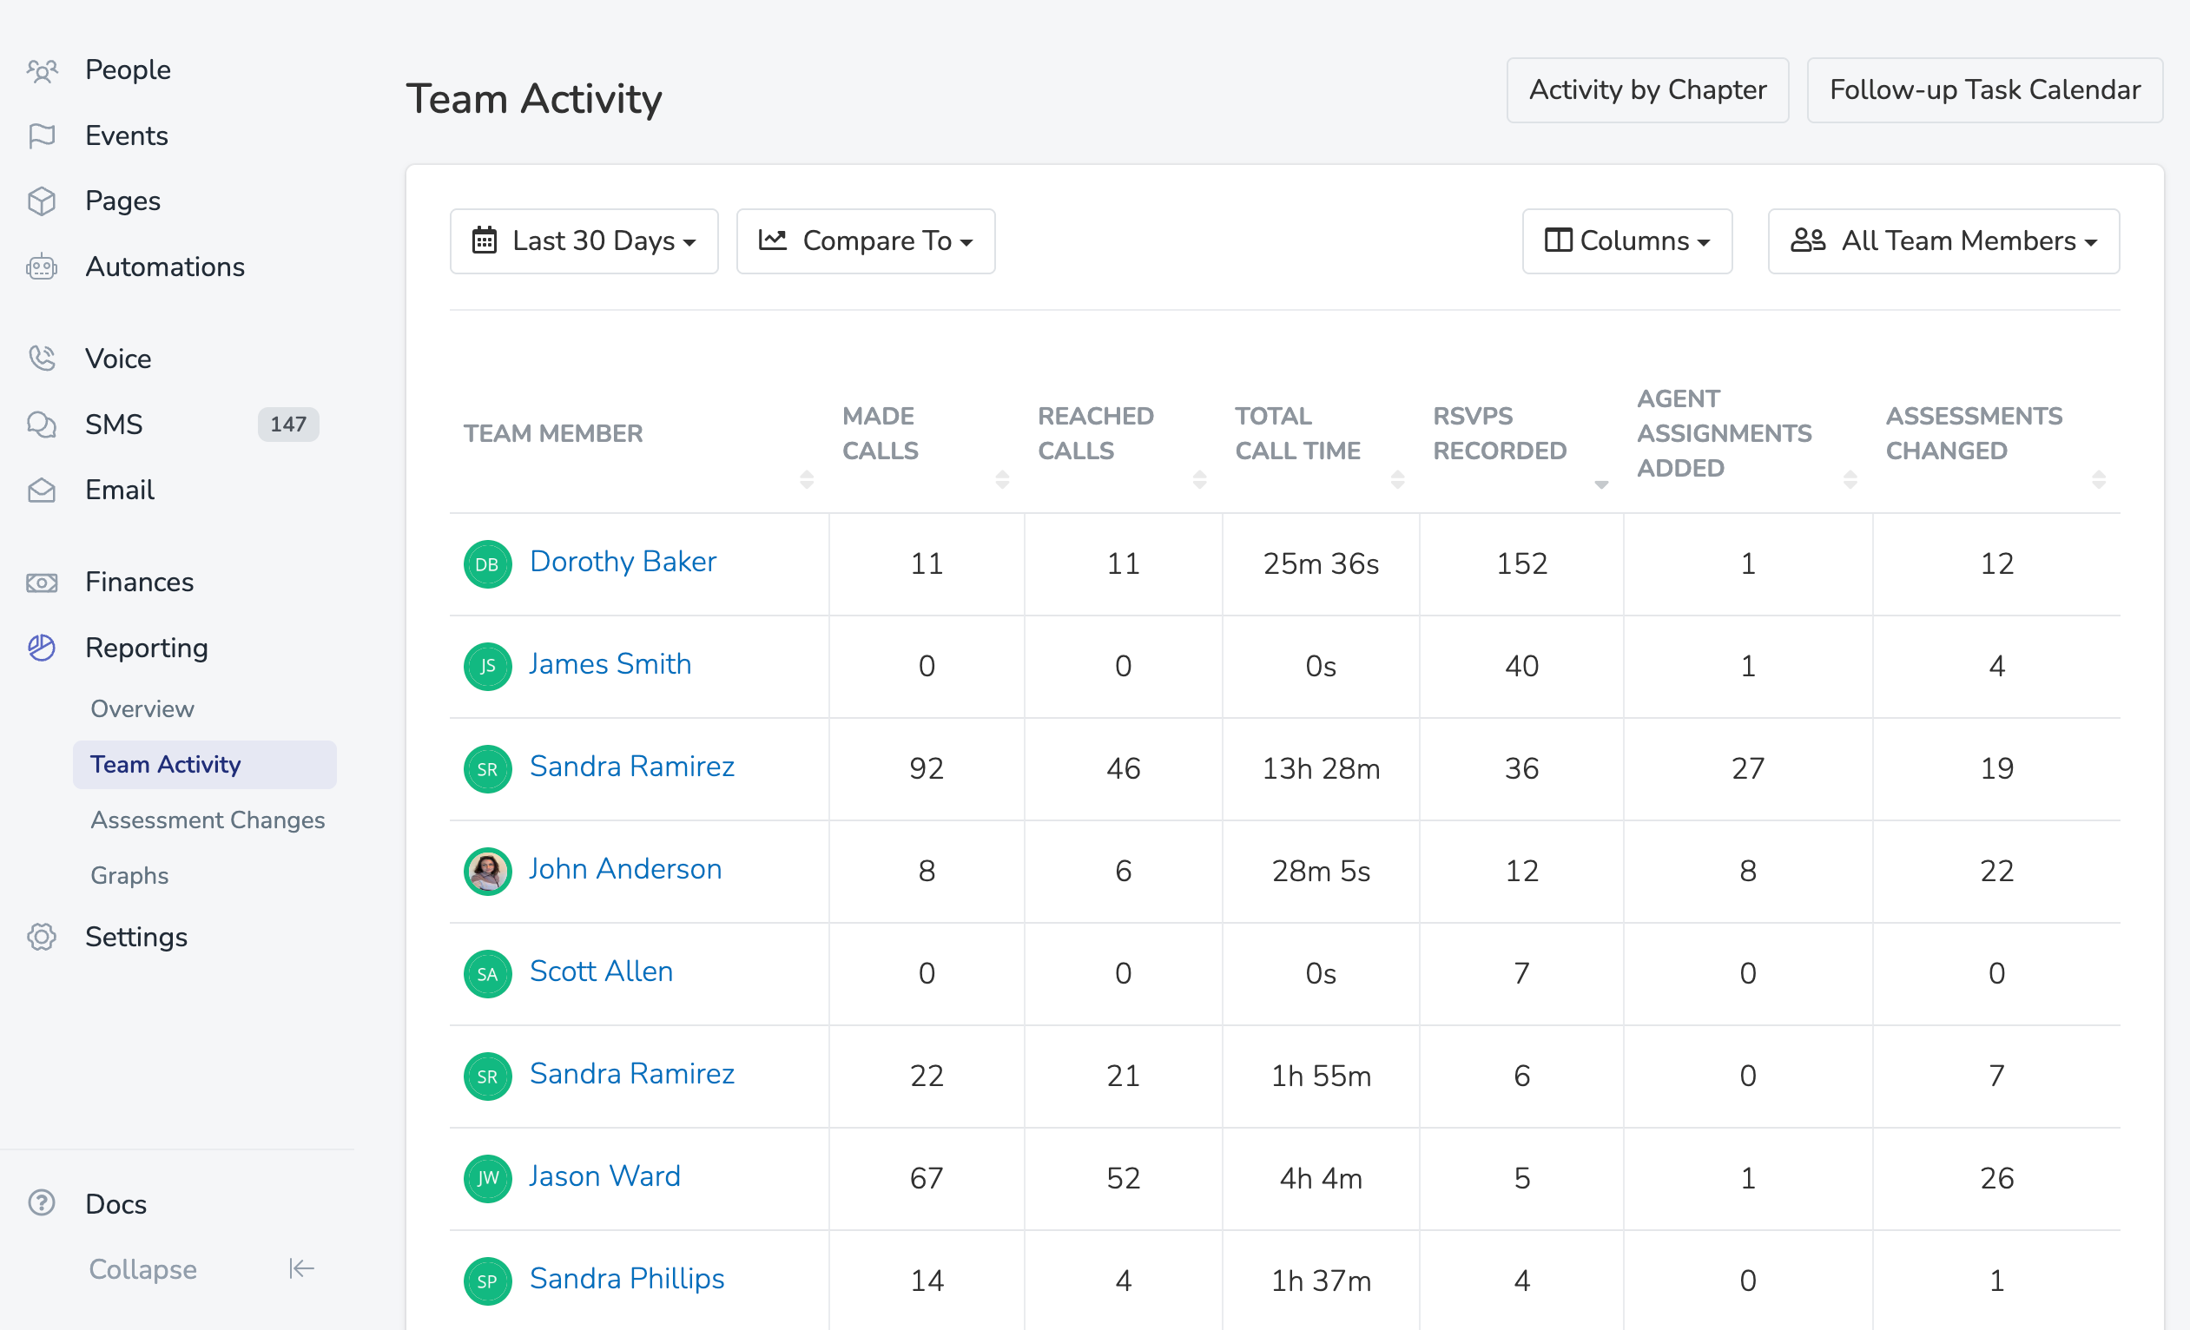Click John Anderson's avatar photo

click(487, 871)
